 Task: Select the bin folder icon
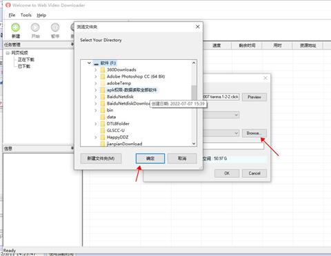click(103, 110)
